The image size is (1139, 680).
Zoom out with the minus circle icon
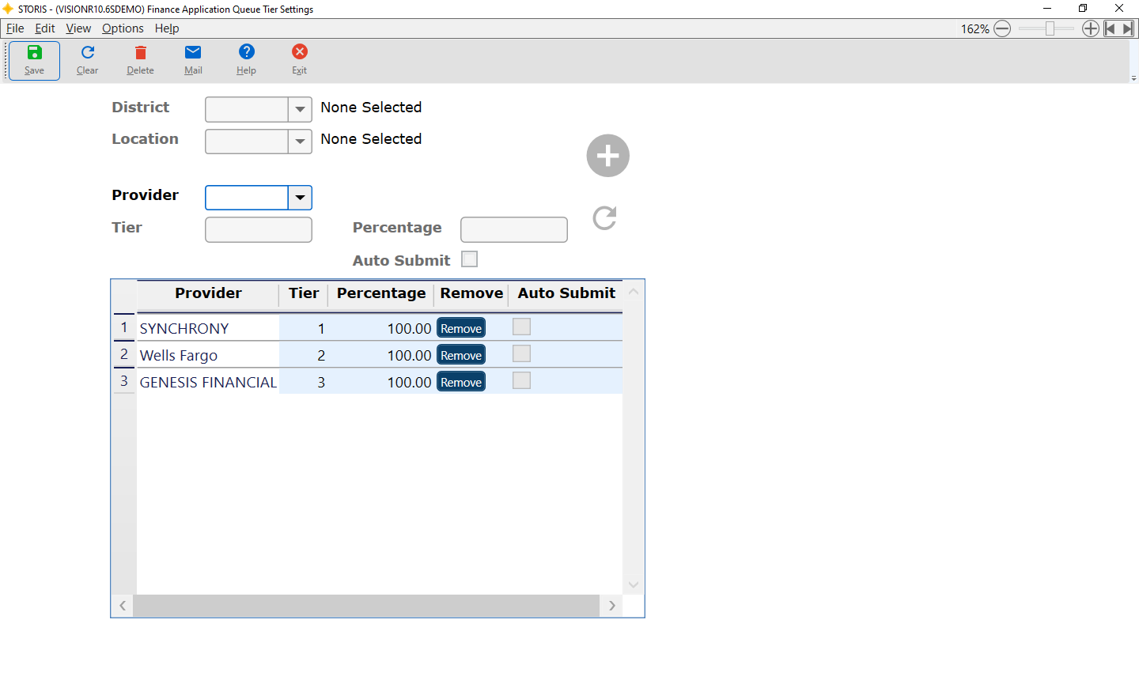1002,28
